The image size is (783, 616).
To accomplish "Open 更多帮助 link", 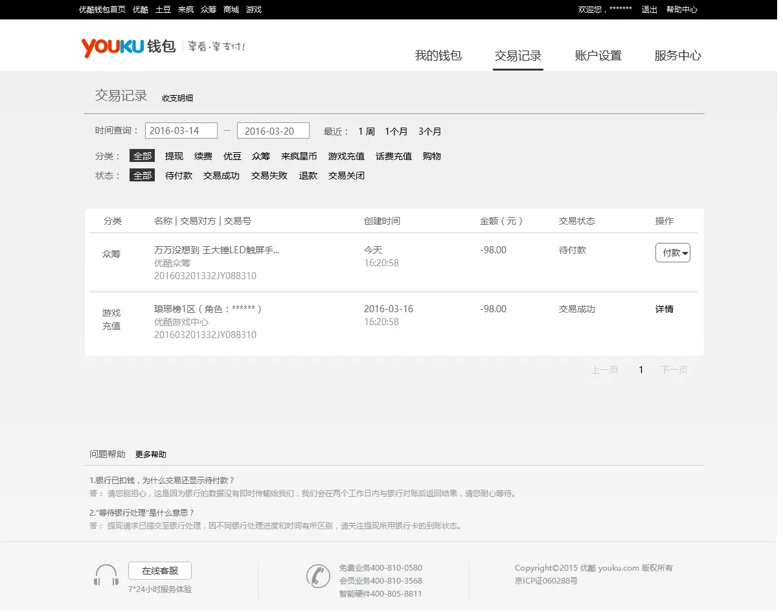I will [151, 455].
